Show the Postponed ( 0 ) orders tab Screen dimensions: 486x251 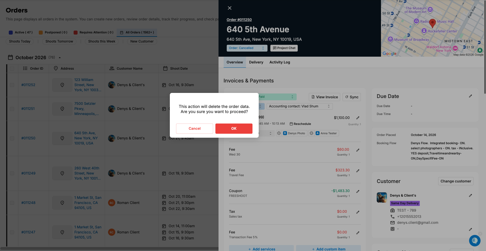(53, 33)
